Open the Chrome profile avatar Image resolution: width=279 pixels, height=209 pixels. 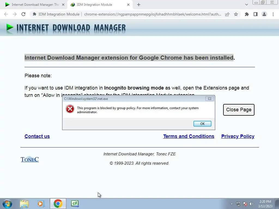264,14
